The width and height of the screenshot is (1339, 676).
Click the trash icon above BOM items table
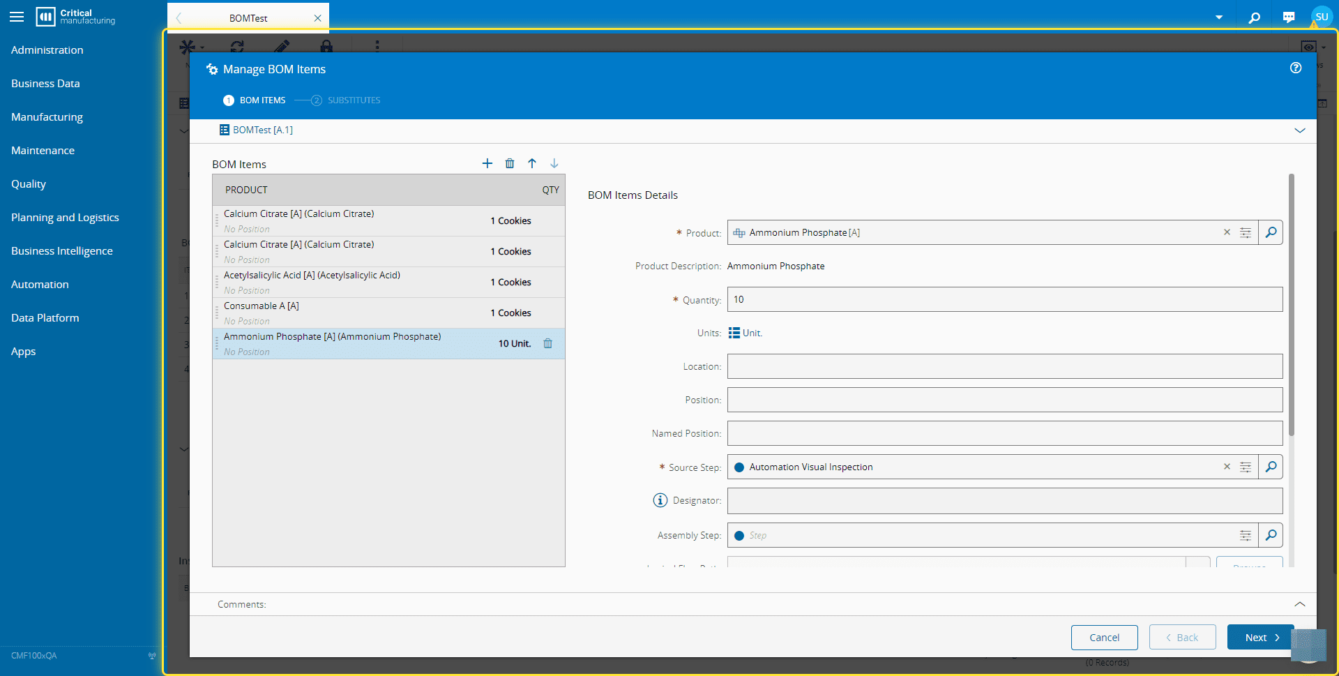coord(510,163)
